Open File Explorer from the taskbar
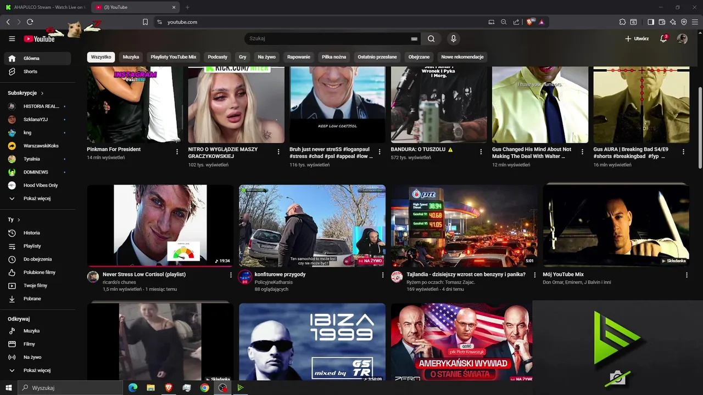The height and width of the screenshot is (395, 703). [x=150, y=388]
